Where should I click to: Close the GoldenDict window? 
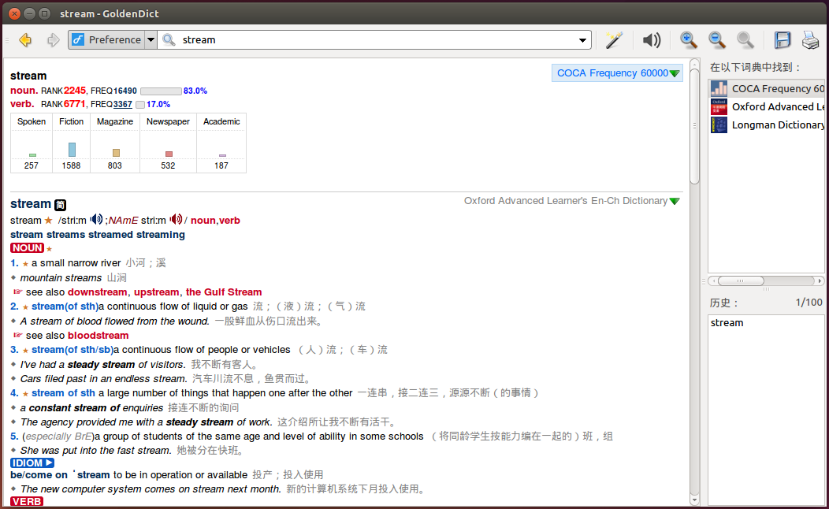coord(14,13)
